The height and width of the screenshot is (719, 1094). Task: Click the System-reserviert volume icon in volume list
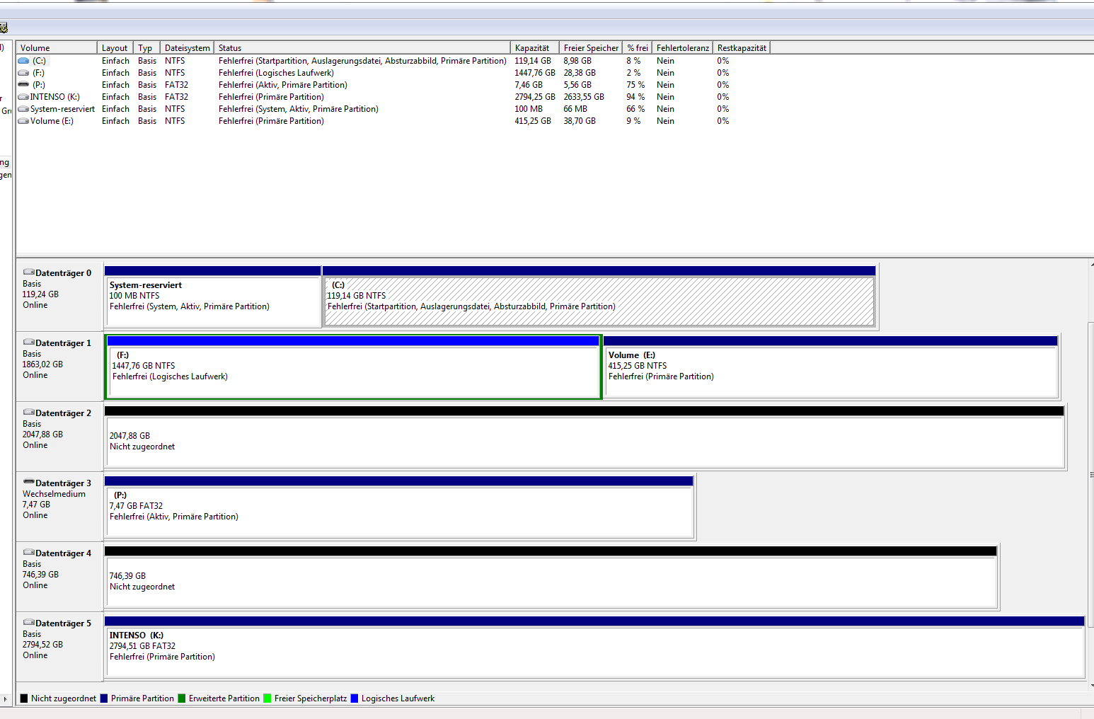(x=23, y=109)
